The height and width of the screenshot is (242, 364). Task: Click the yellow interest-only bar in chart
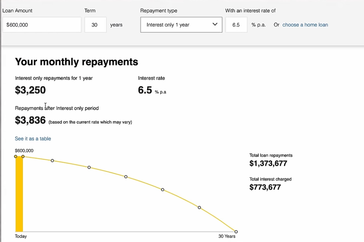pyautogui.click(x=19, y=194)
